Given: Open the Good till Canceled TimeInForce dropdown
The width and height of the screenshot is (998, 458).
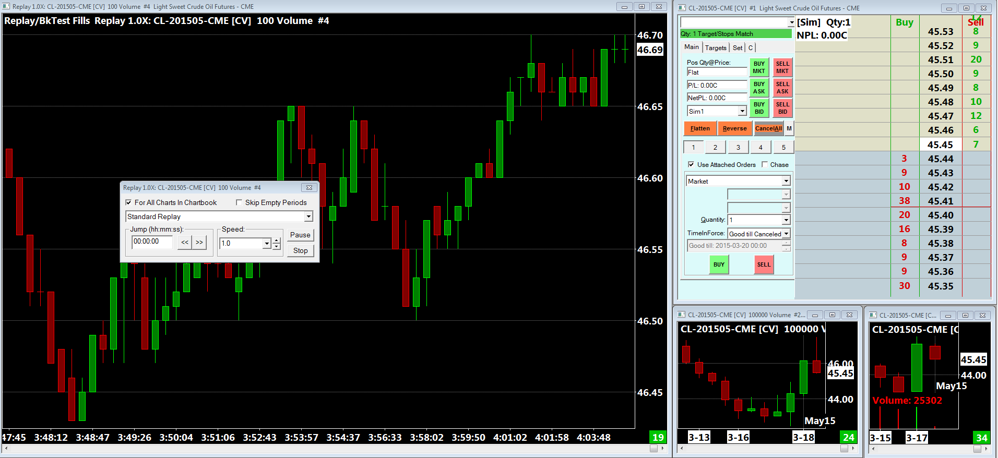Looking at the screenshot, I should [x=786, y=234].
